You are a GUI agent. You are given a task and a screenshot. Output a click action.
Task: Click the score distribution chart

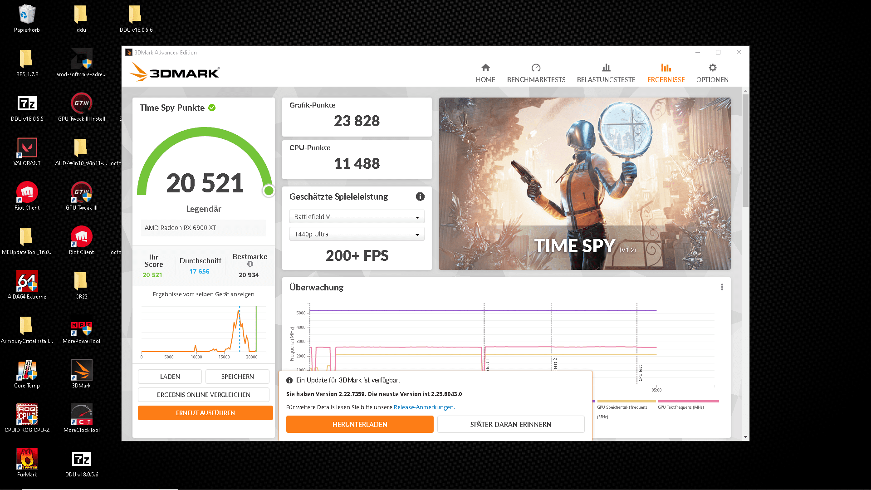[x=203, y=331]
